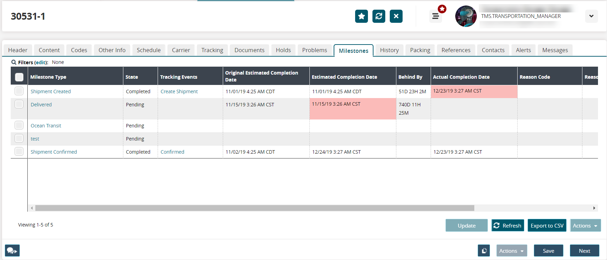607x260 pixels.
Task: Toggle the select-all header checkbox
Action: point(19,77)
